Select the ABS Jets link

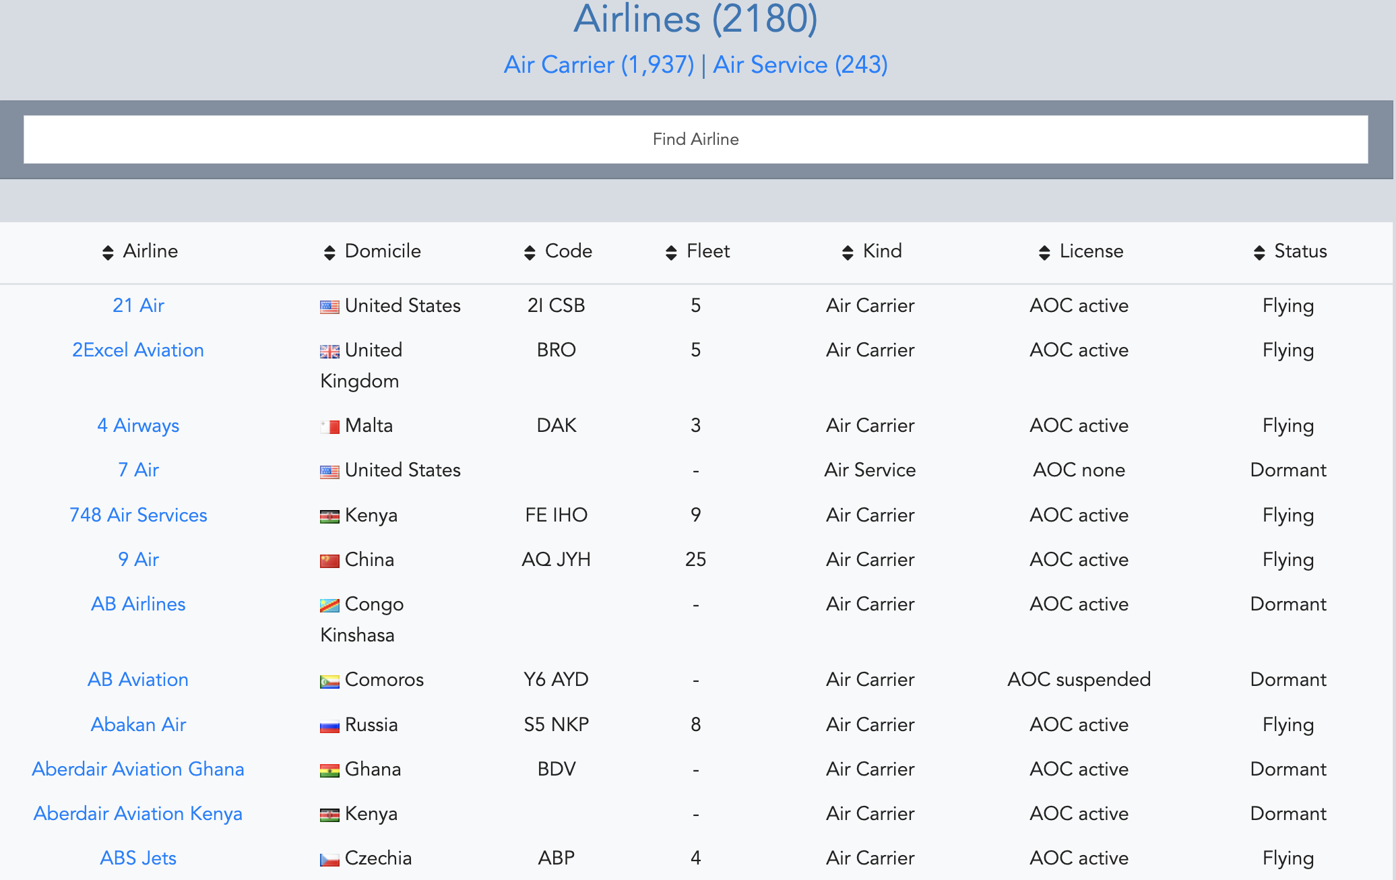click(x=137, y=858)
